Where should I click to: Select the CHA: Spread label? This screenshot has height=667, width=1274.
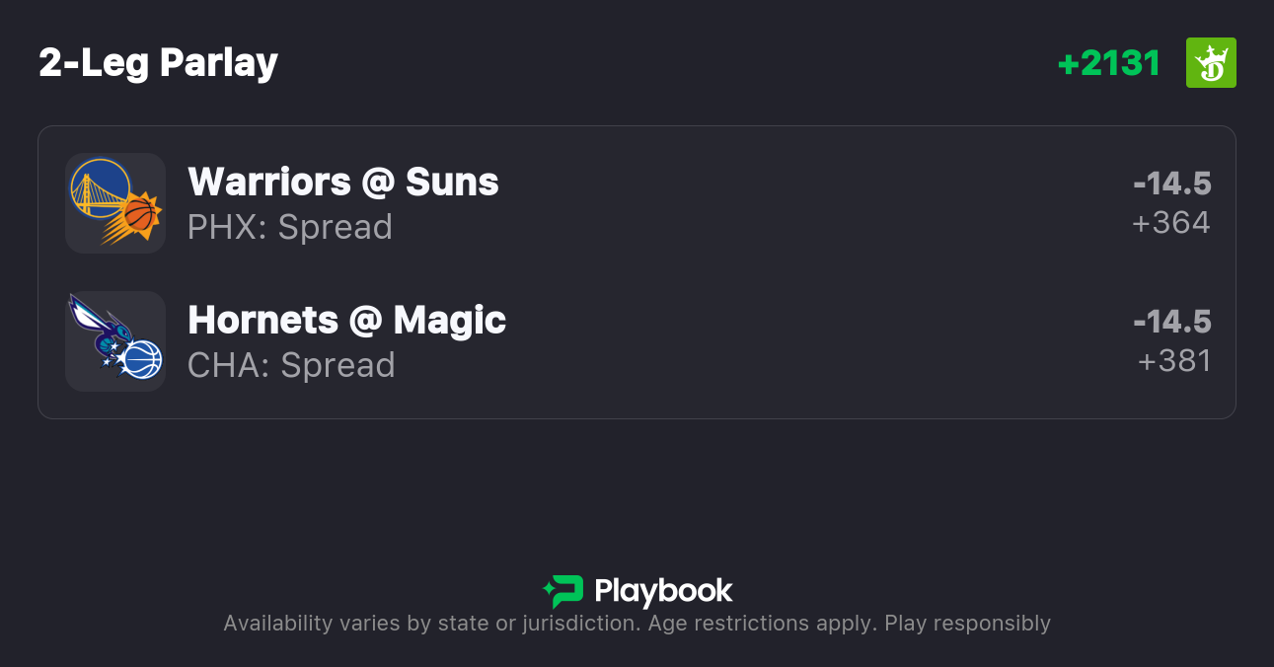291,365
